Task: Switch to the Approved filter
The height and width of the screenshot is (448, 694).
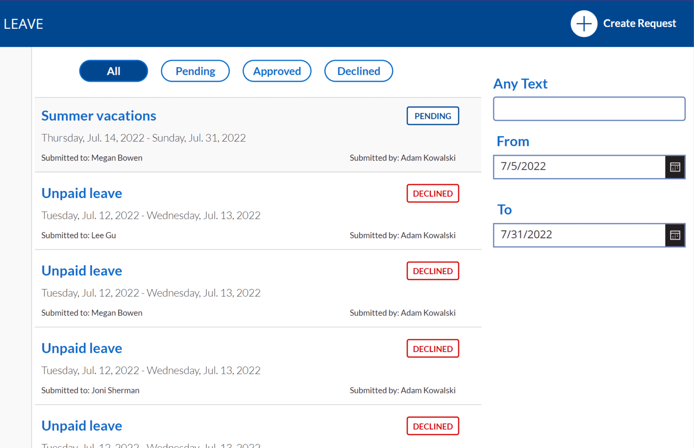Action: (277, 71)
